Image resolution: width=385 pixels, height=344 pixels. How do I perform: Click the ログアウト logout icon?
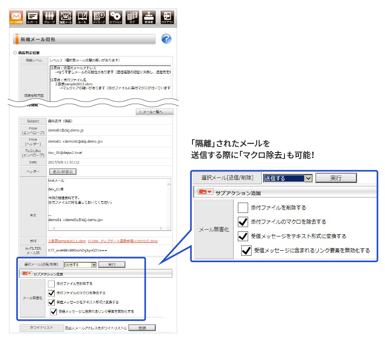point(167,17)
